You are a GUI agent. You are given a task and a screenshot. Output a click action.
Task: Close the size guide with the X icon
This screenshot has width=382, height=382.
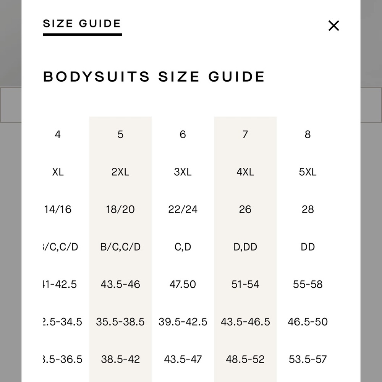coord(333,26)
